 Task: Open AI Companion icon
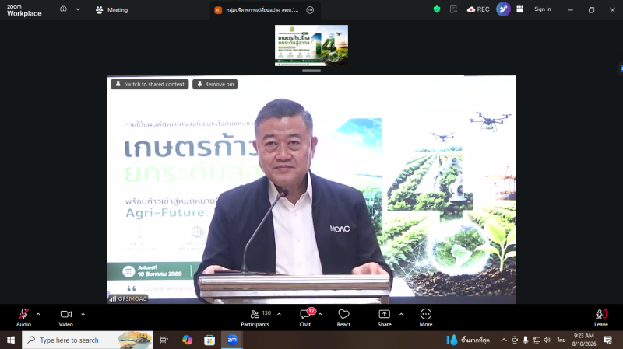click(503, 9)
